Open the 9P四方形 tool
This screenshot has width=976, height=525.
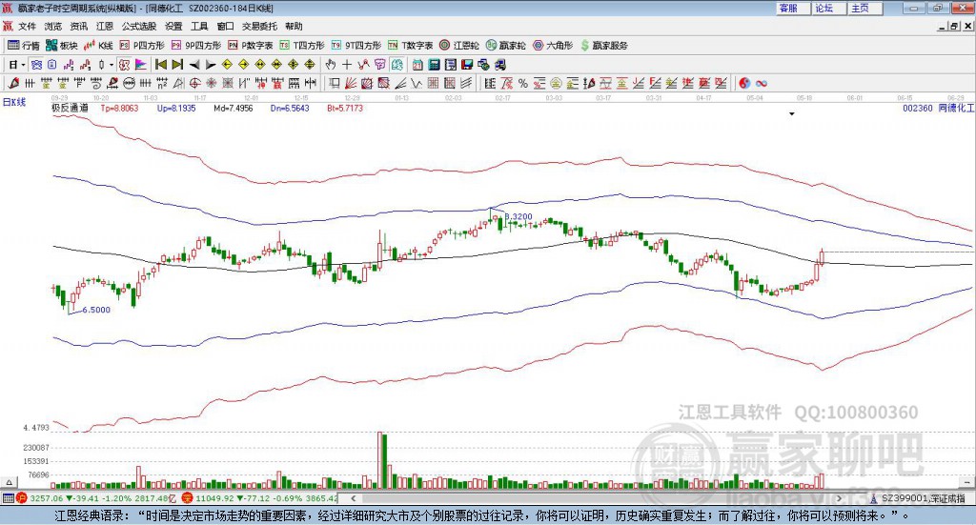(196, 46)
